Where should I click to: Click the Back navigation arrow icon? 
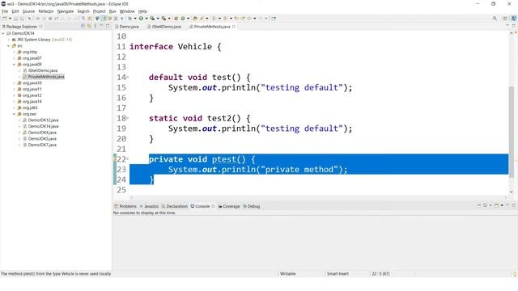(249, 19)
